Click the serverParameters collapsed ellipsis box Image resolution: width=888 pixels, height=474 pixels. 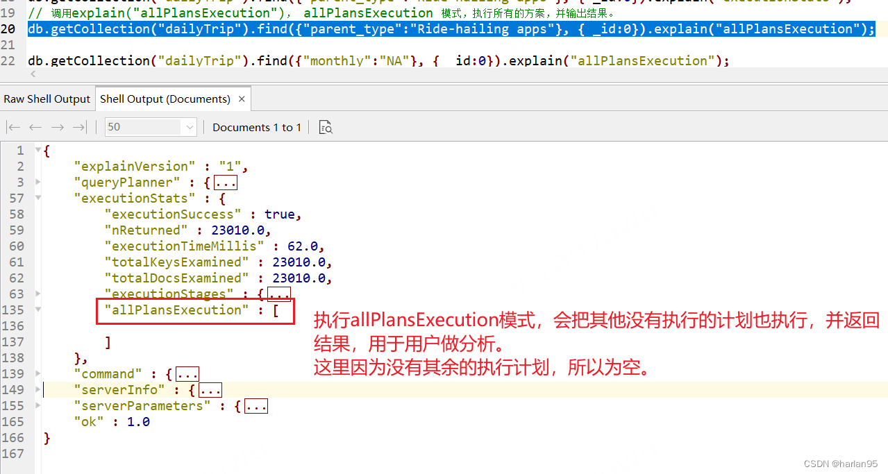tap(256, 406)
